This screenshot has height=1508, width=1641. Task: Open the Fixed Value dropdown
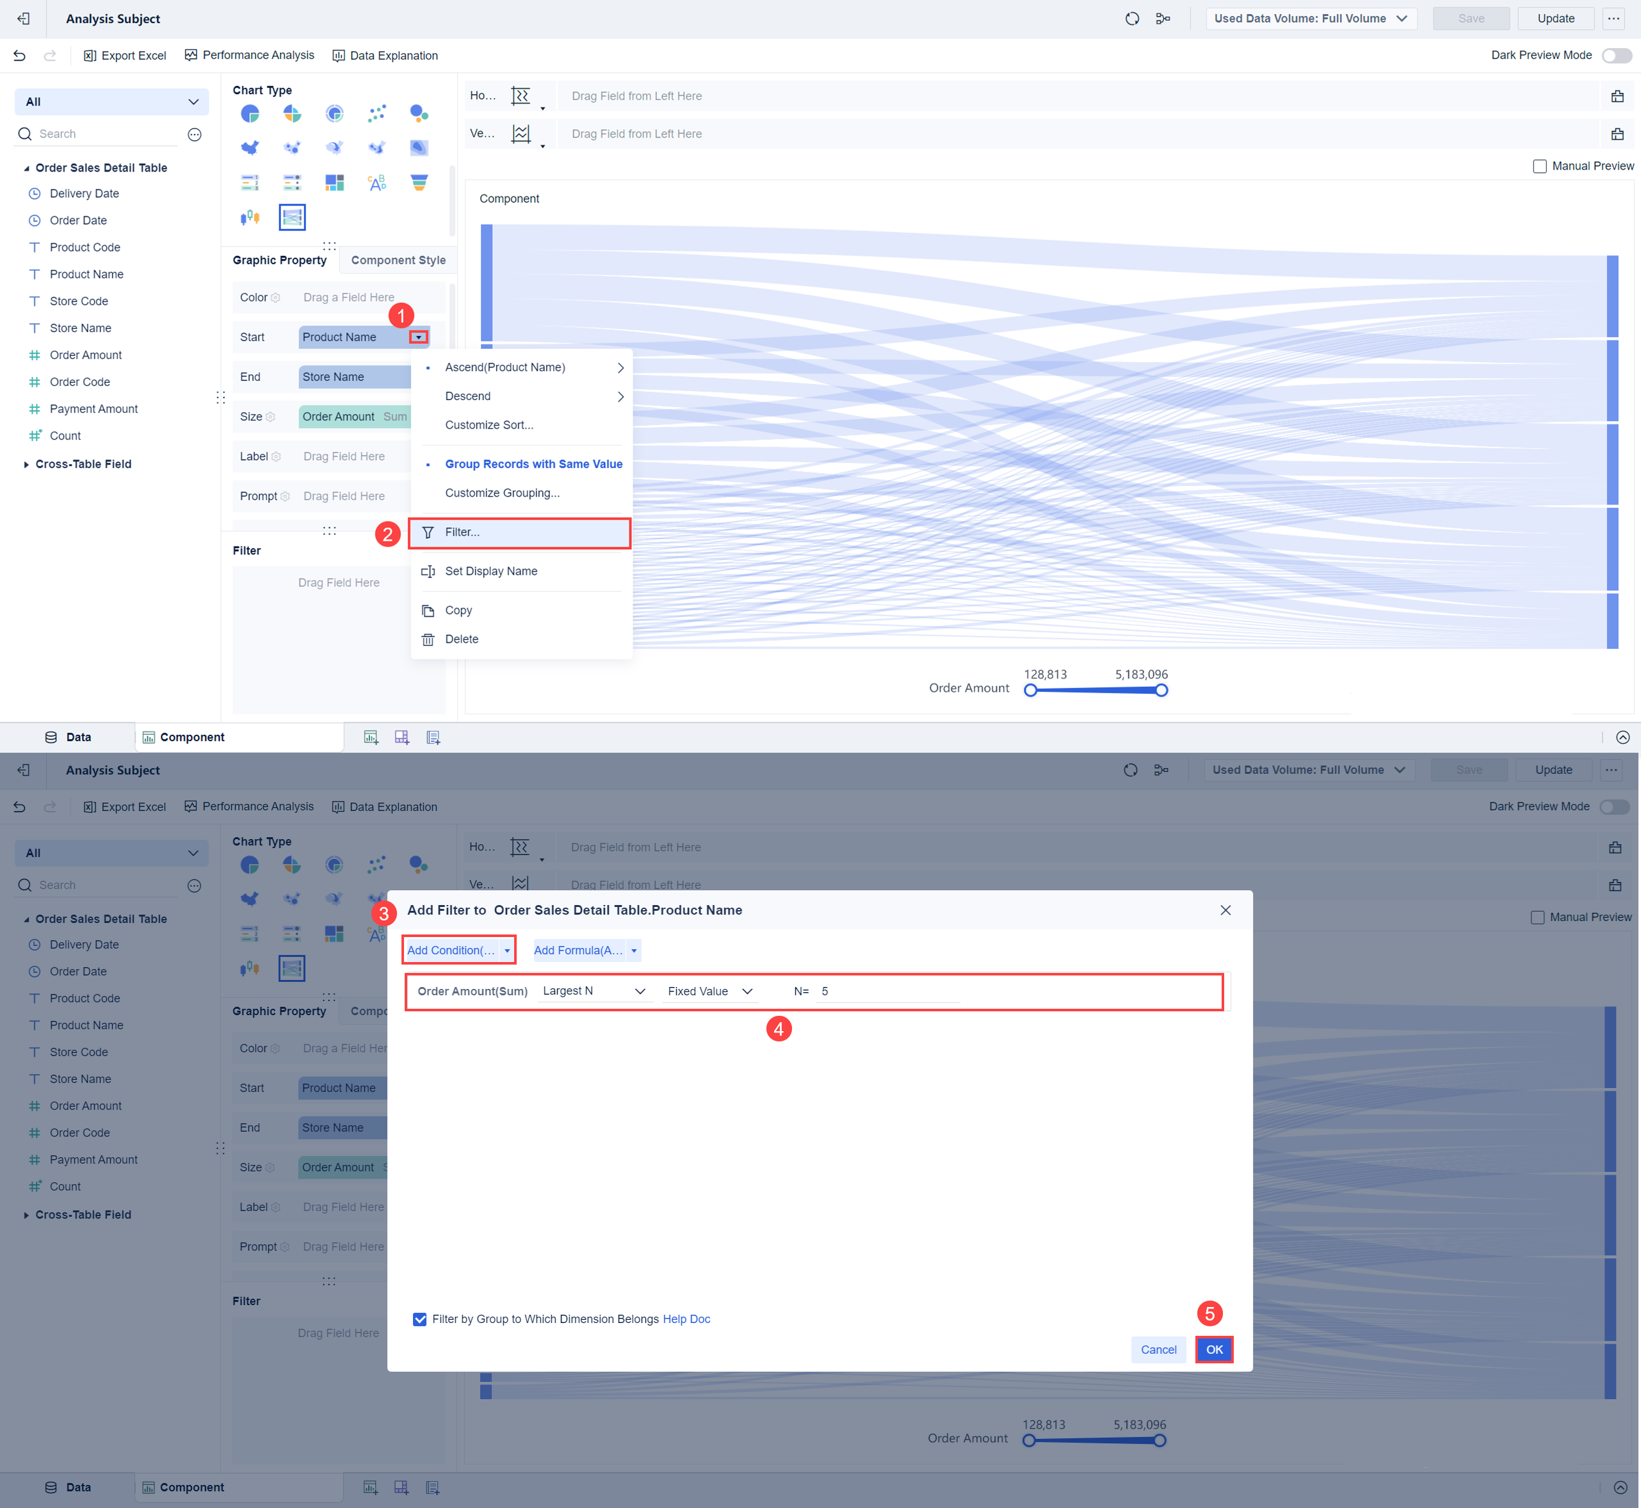pyautogui.click(x=709, y=991)
